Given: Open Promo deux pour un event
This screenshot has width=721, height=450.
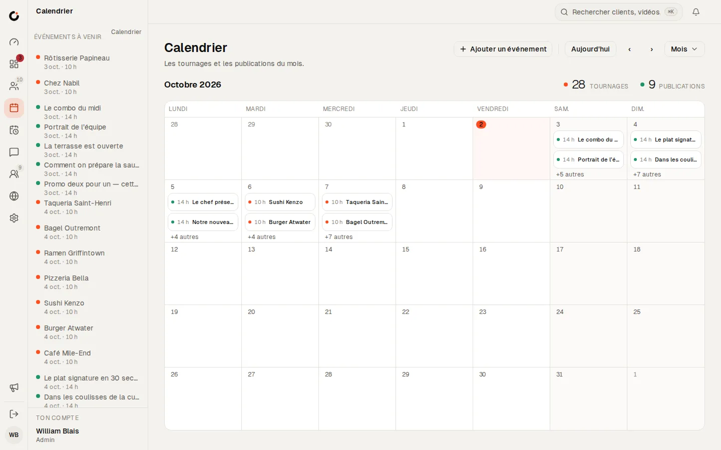Looking at the screenshot, I should [x=88, y=188].
